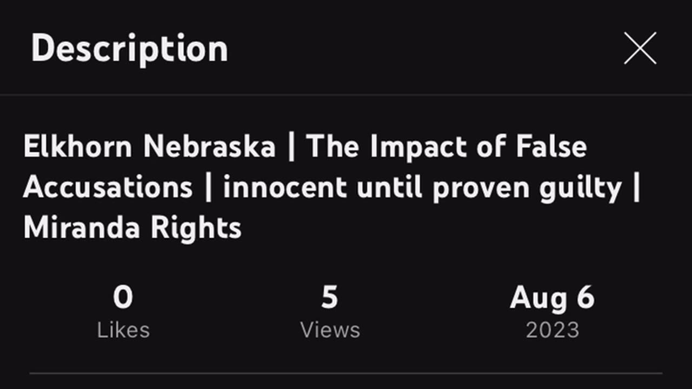Screen dimensions: 692x389
Task: Click the word "Accusations" in the title
Action: pos(108,187)
